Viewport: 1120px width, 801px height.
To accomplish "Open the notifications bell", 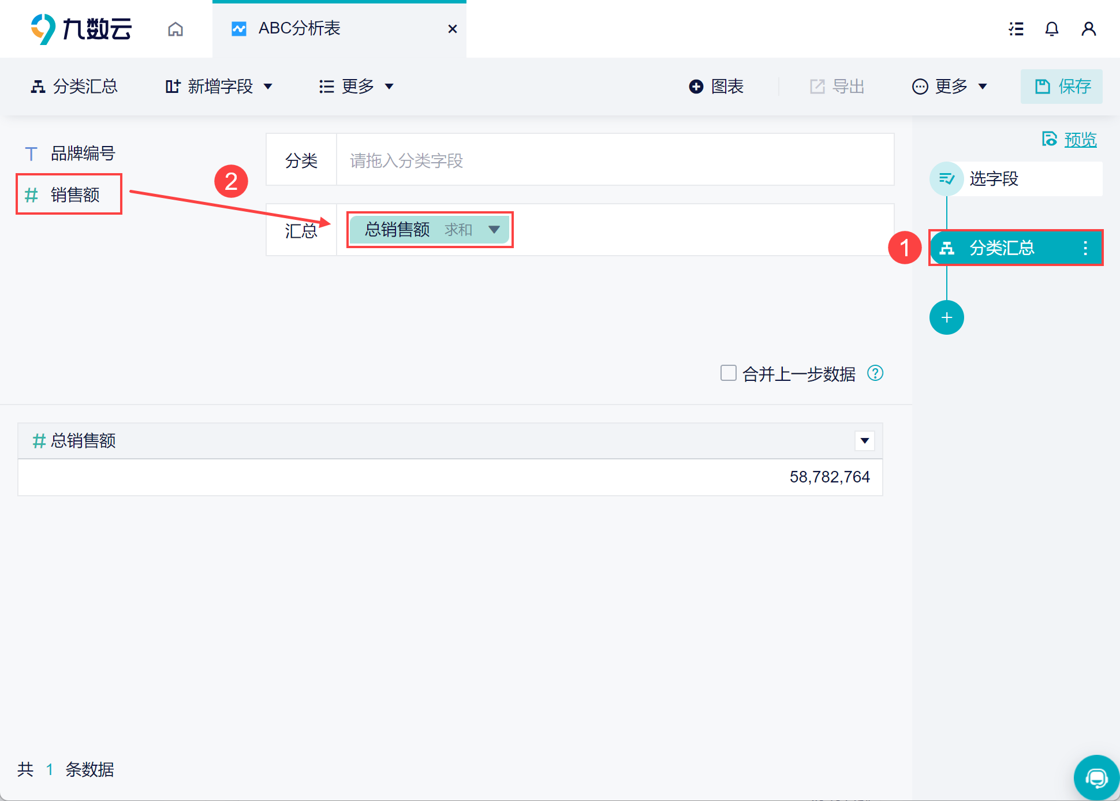I will click(1052, 29).
